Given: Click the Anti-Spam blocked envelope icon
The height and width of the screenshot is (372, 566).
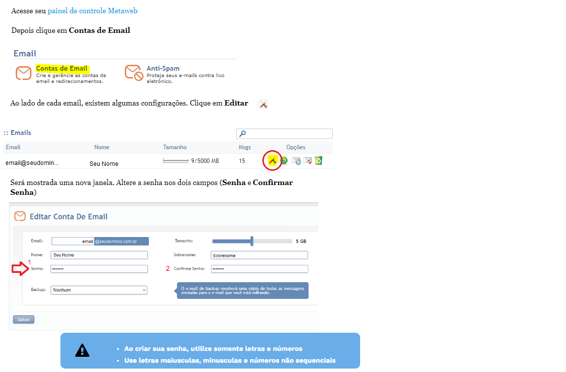Looking at the screenshot, I should tap(133, 73).
